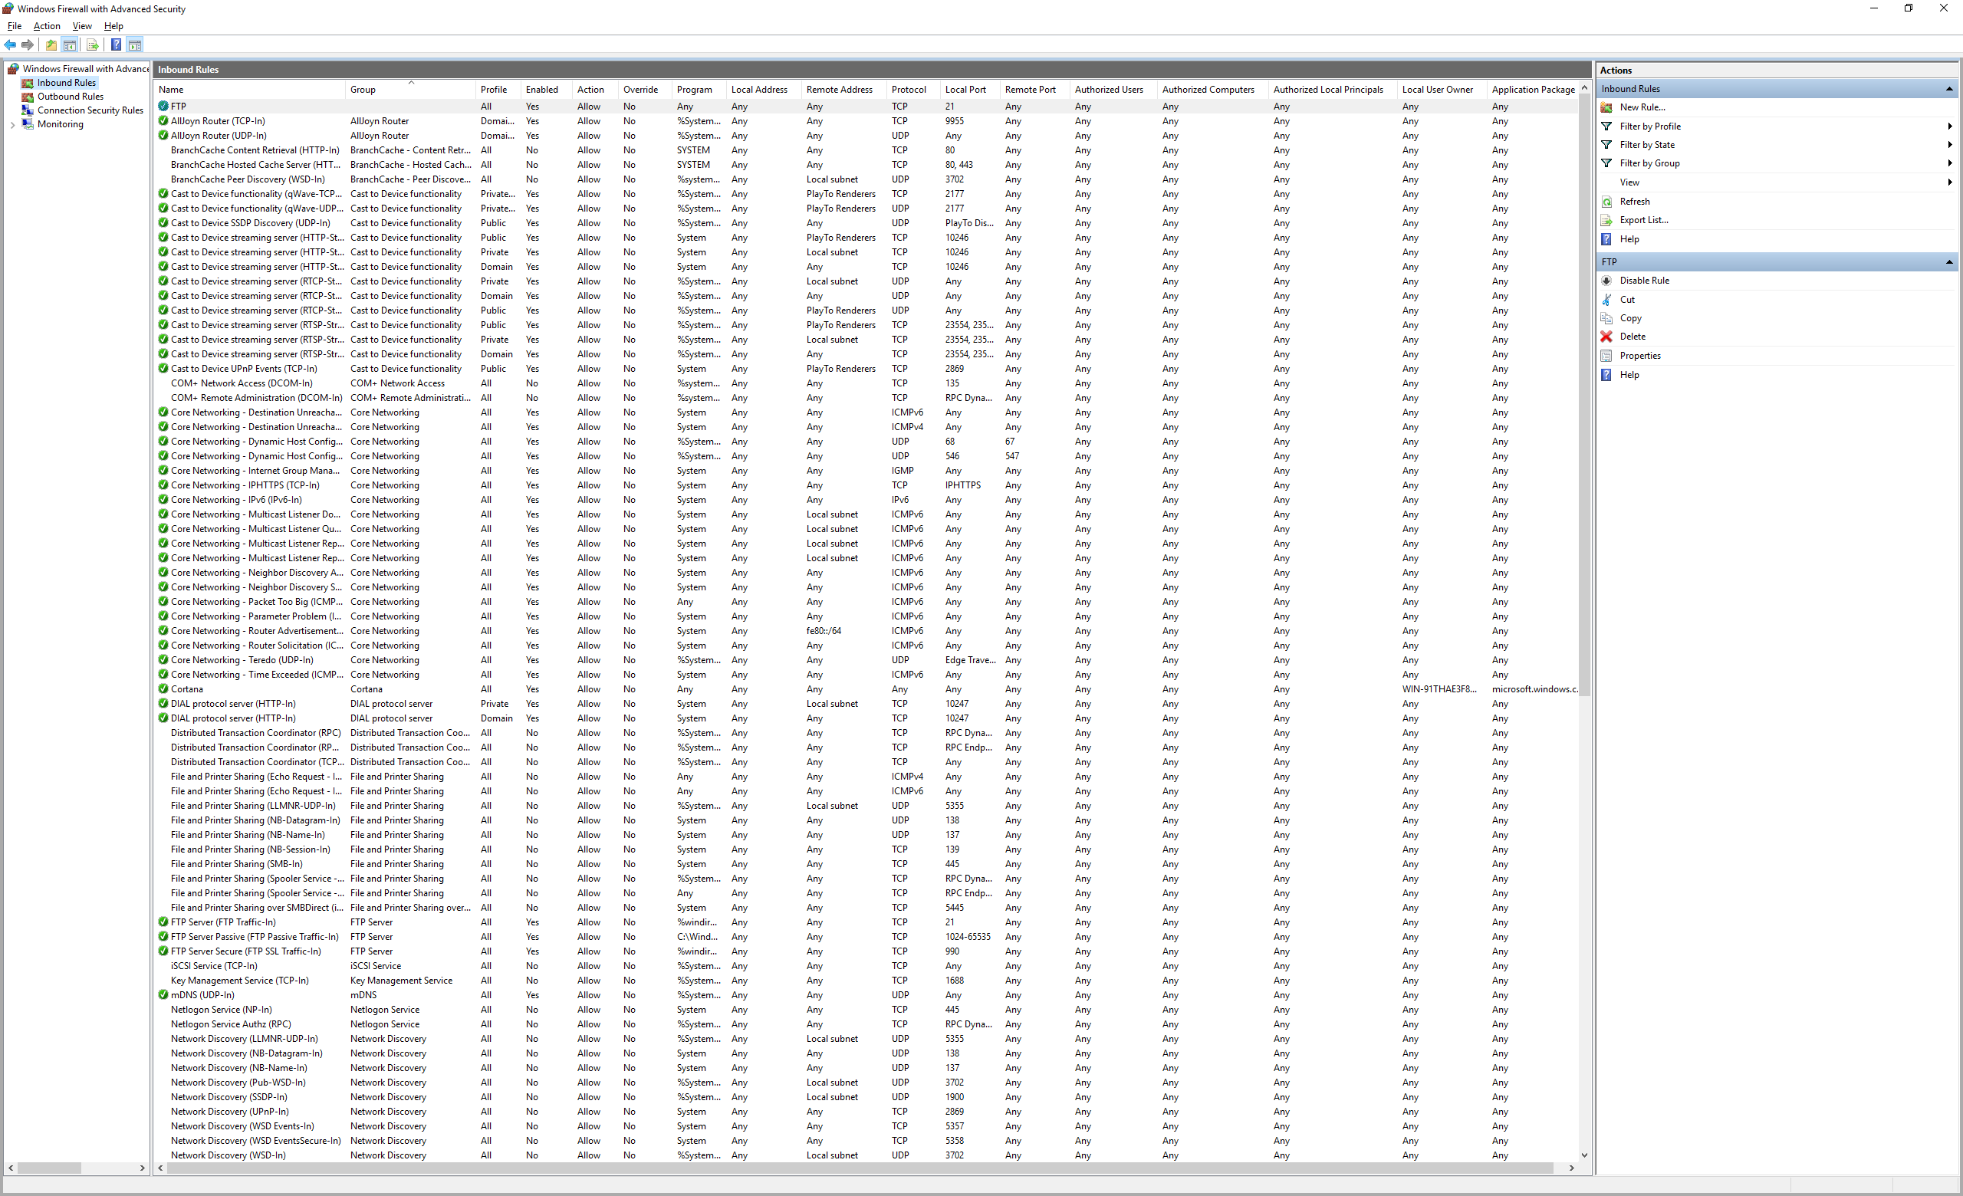Open Filter by Profile submenu arrow
1963x1196 pixels.
point(1948,126)
